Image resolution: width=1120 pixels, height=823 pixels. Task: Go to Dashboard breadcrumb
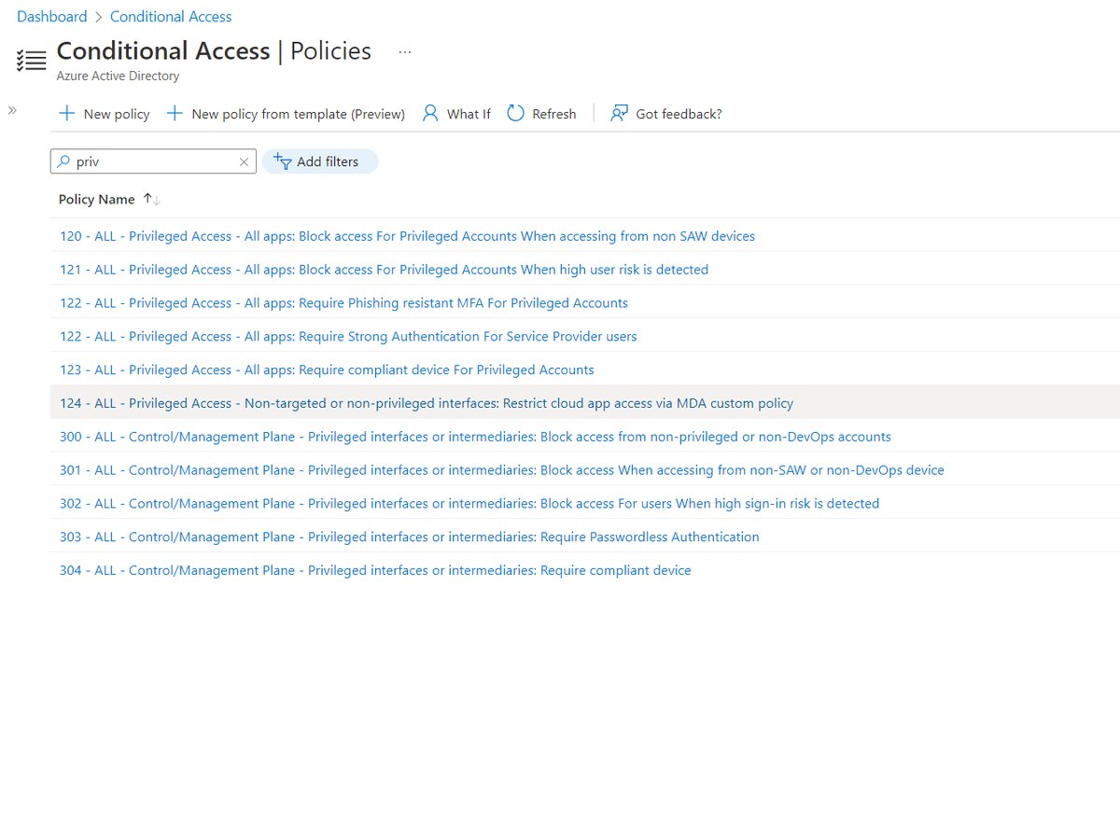(x=51, y=17)
